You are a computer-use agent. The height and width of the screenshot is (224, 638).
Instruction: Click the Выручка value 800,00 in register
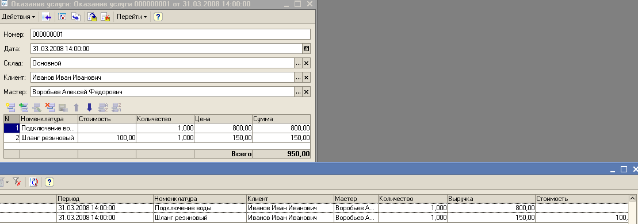point(491,208)
